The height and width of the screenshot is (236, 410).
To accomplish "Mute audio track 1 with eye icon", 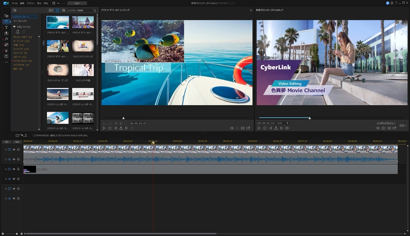I will [x=14, y=159].
